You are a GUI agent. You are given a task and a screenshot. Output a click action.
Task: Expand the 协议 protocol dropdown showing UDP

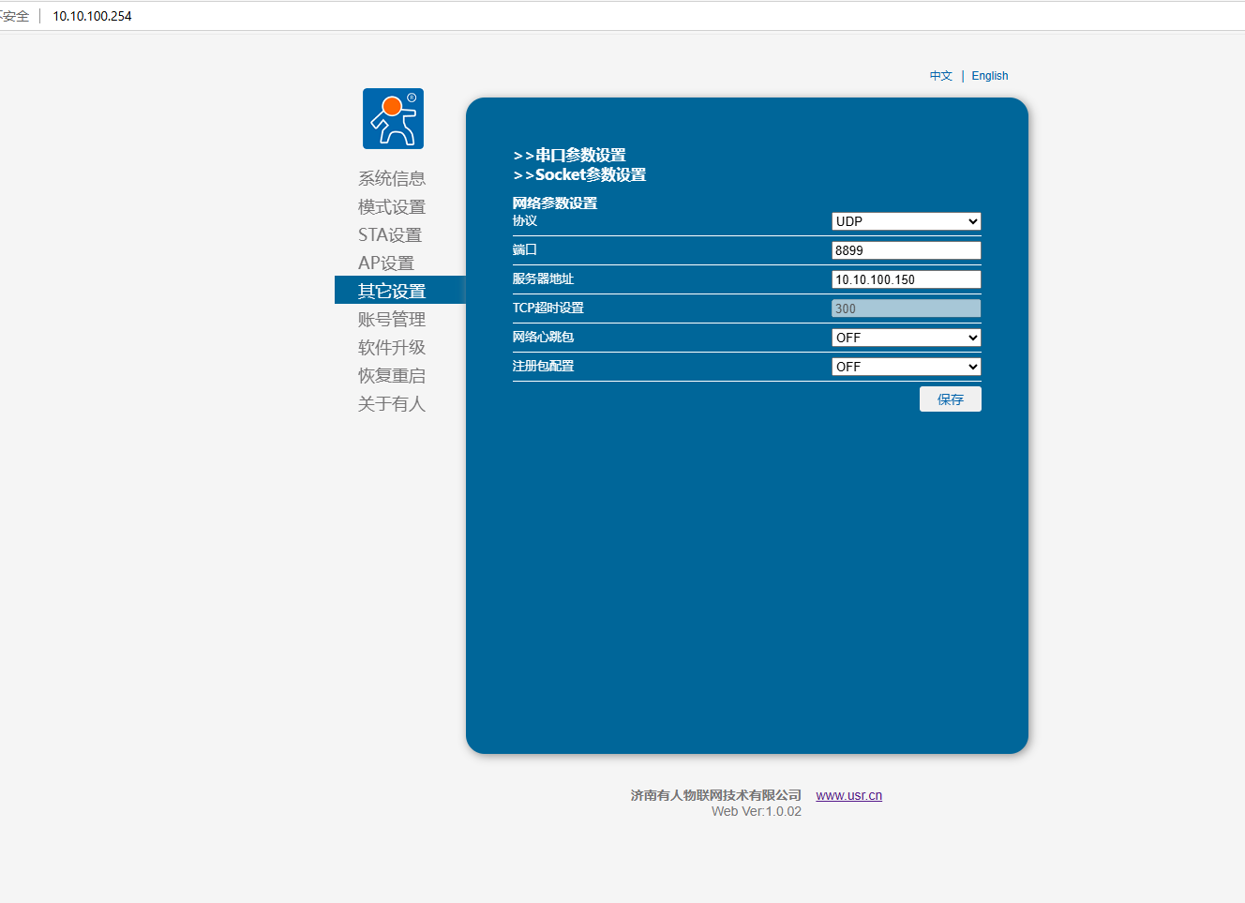pos(906,221)
